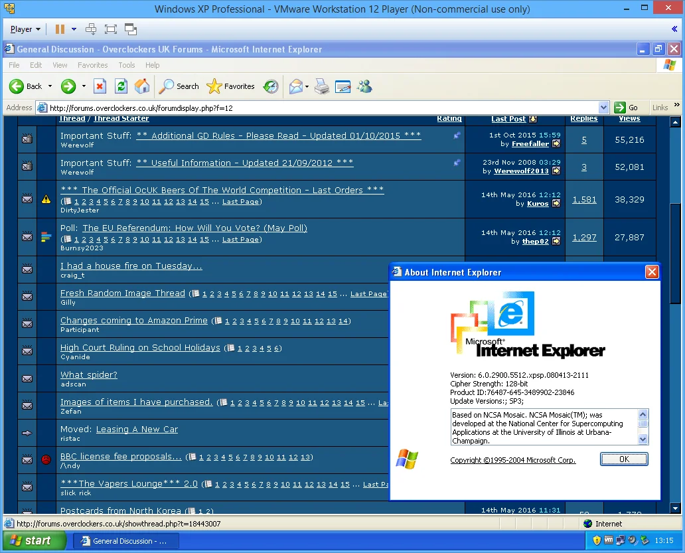Click the Mail envelope toolbar icon
The image size is (685, 553).
coord(296,86)
